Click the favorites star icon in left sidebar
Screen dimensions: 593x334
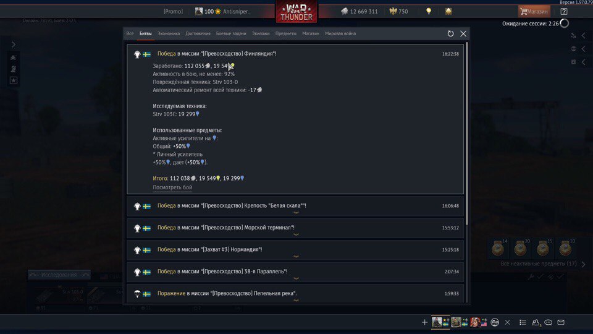[x=14, y=80]
